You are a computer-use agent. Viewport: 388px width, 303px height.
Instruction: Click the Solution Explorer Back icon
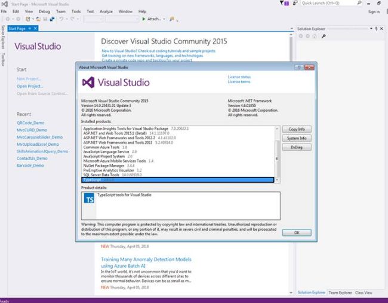301,36
